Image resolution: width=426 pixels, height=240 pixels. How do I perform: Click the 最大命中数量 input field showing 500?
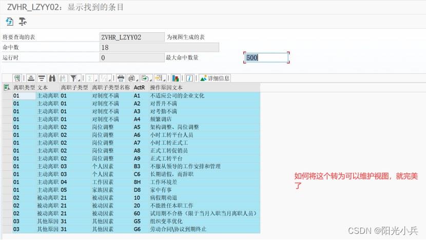pyautogui.click(x=266, y=57)
